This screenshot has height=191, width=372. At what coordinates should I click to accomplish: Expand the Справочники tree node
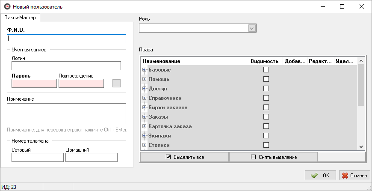click(x=145, y=98)
